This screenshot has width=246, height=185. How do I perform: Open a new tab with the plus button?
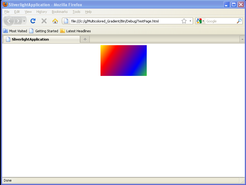coord(85,39)
